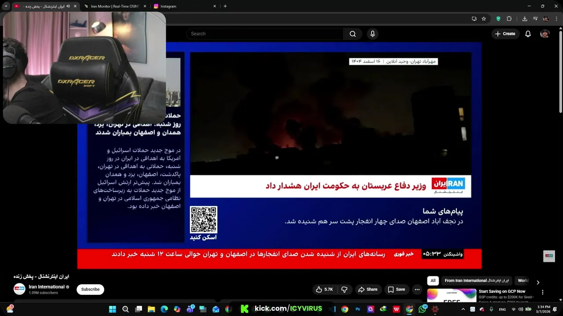
Task: Open Photoshop from taskbar
Action: click(x=358, y=309)
